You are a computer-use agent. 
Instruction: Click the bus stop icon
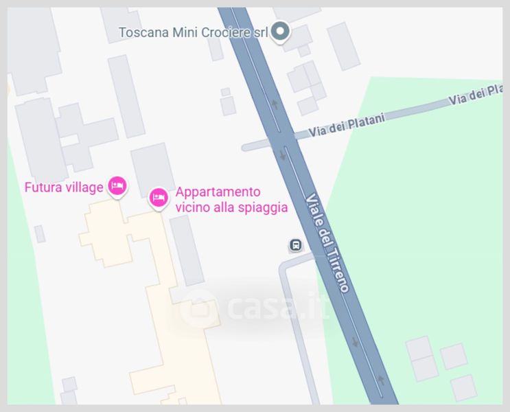coord(296,244)
